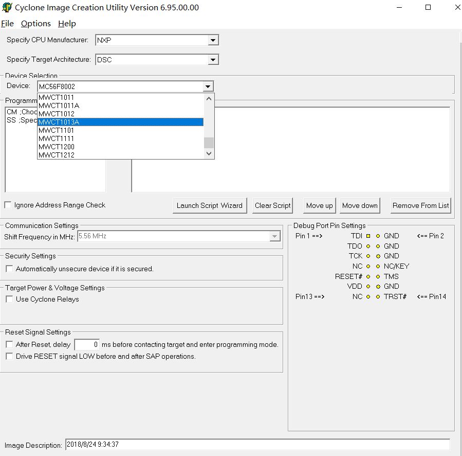Click the SS script command line
The width and height of the screenshot is (462, 456).
(x=22, y=120)
